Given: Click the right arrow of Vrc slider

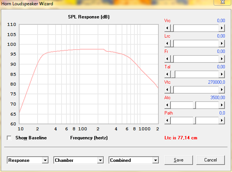Looking at the screenshot, I should [222, 28].
